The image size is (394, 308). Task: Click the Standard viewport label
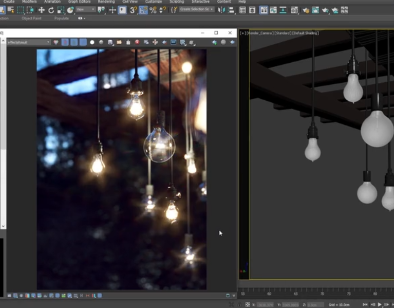[x=283, y=33]
